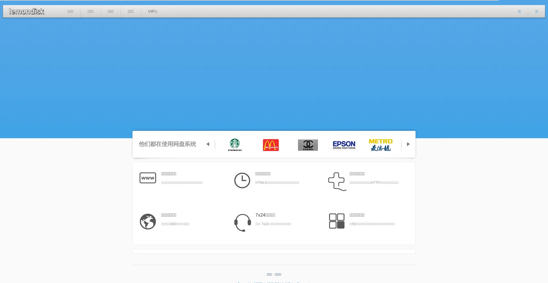
Task: Open the VIP menu item
Action: 152,11
